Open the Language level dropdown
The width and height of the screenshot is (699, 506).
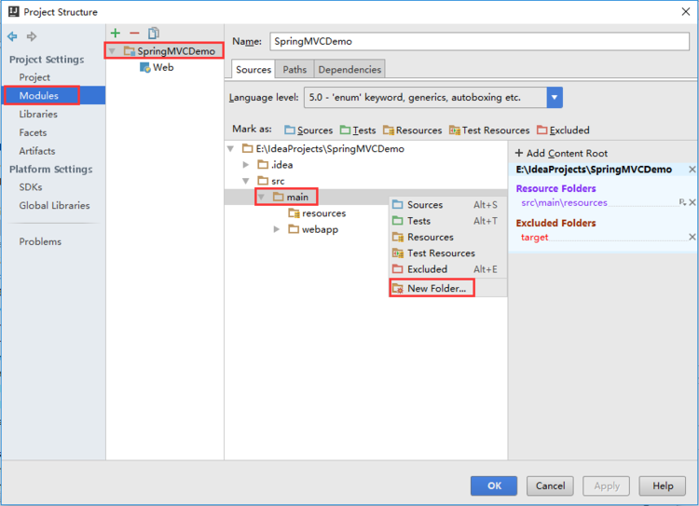click(555, 98)
